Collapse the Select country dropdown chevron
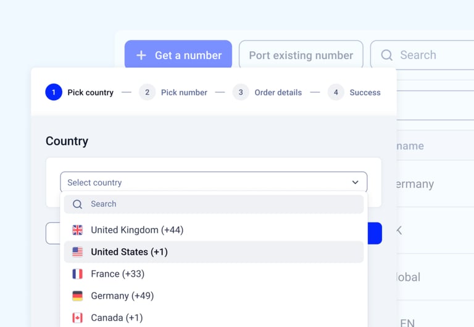Image resolution: width=474 pixels, height=327 pixels. tap(355, 182)
